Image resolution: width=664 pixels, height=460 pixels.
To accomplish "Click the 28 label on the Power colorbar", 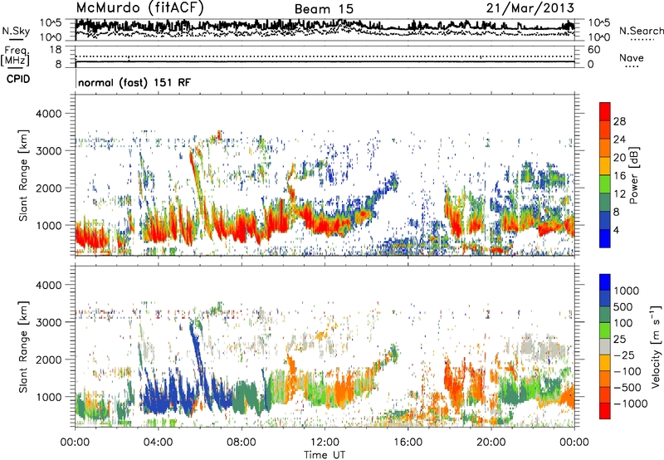I will click(619, 121).
